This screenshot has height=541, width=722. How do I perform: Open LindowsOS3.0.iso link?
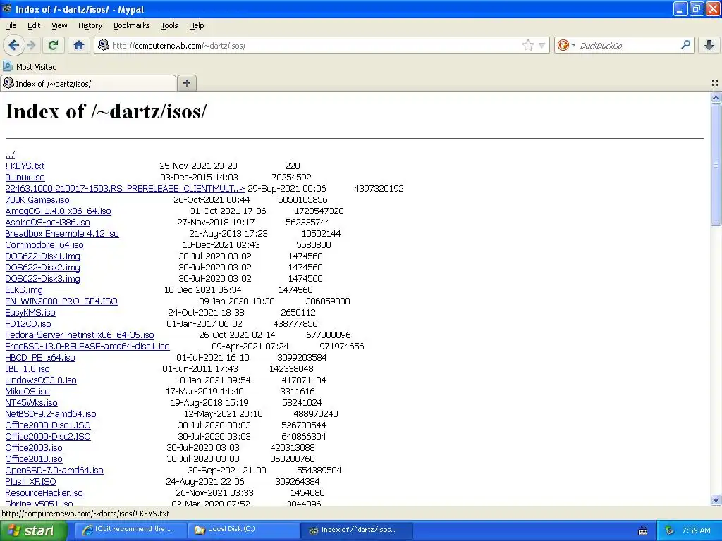tap(40, 380)
